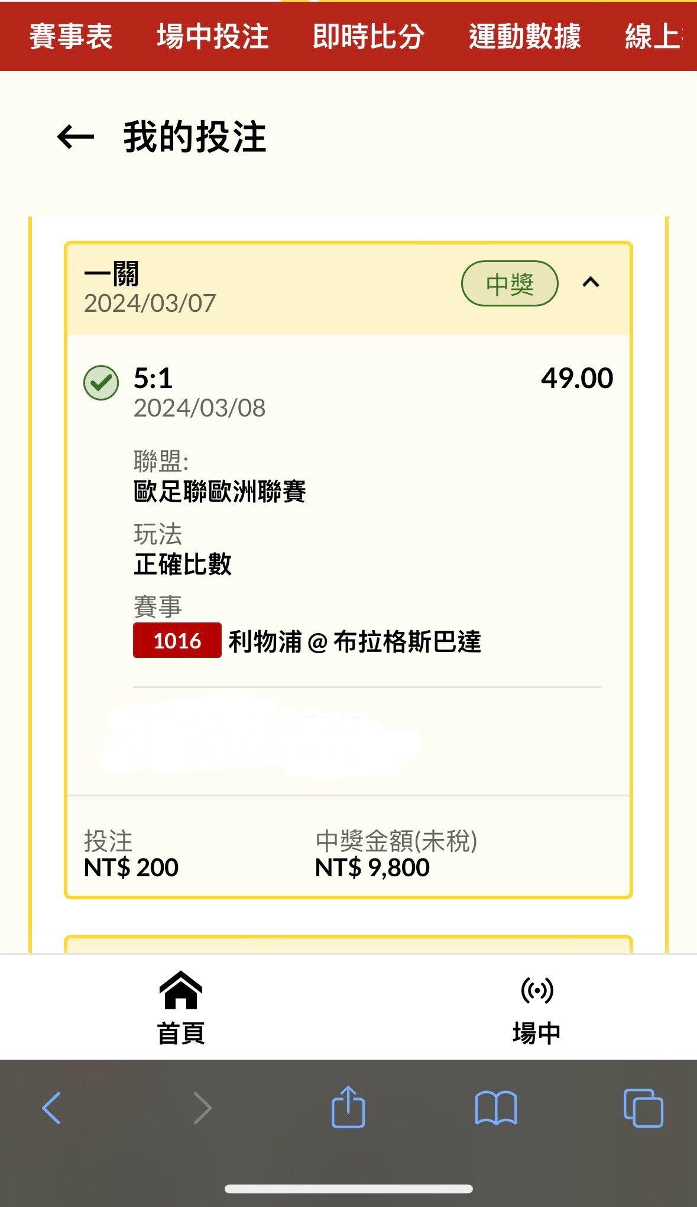
Task: Tap Safari's forward chevron
Action: (202, 1108)
